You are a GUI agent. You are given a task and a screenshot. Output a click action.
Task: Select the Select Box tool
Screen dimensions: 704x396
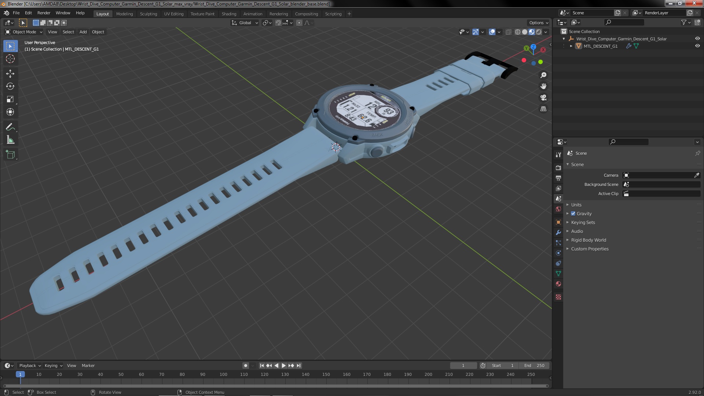point(10,46)
